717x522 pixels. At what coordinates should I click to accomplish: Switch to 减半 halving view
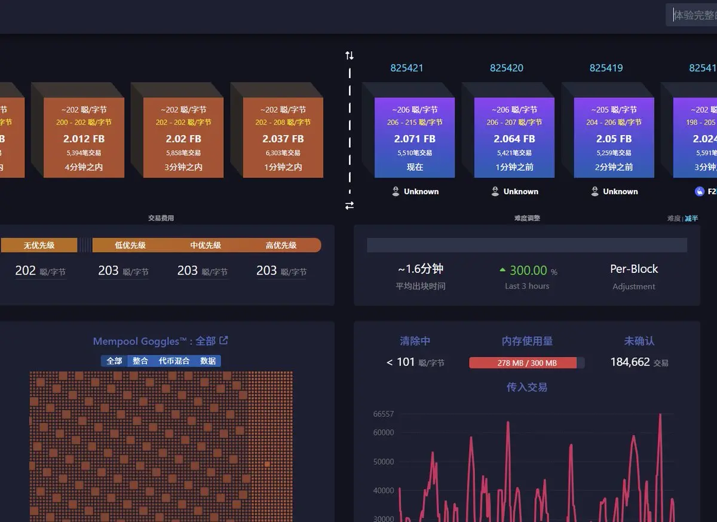coord(691,219)
